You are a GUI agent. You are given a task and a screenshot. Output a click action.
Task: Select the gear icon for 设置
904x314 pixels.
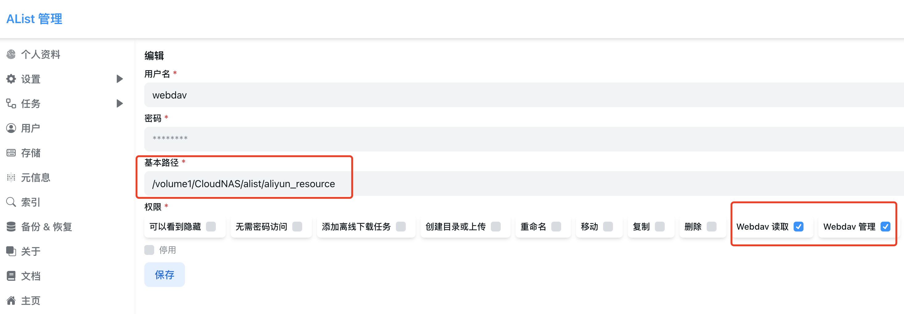(11, 79)
